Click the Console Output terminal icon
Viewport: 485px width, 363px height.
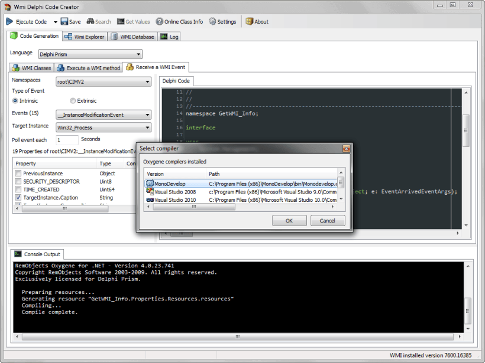point(18,254)
